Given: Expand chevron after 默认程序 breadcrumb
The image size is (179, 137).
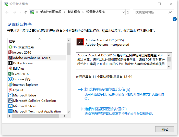Looking at the screenshot, I should coord(83,12).
